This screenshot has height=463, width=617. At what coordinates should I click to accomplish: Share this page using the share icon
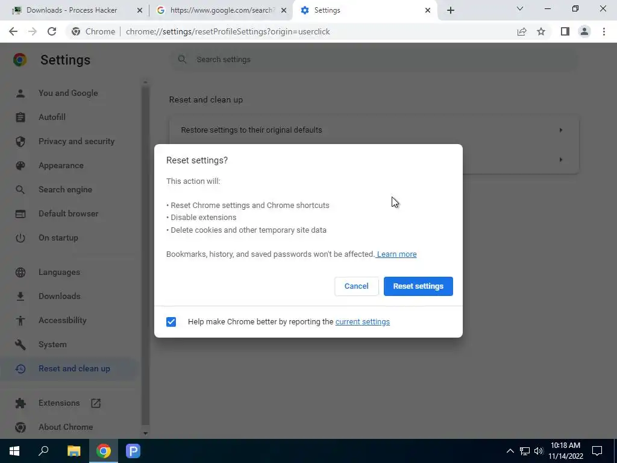(x=522, y=31)
